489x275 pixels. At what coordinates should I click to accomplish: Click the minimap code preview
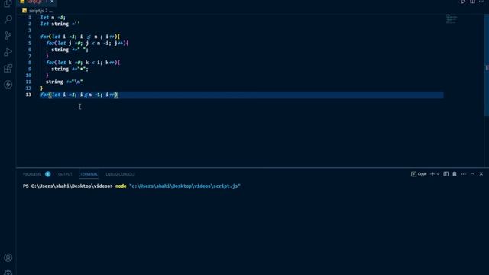tap(452, 18)
